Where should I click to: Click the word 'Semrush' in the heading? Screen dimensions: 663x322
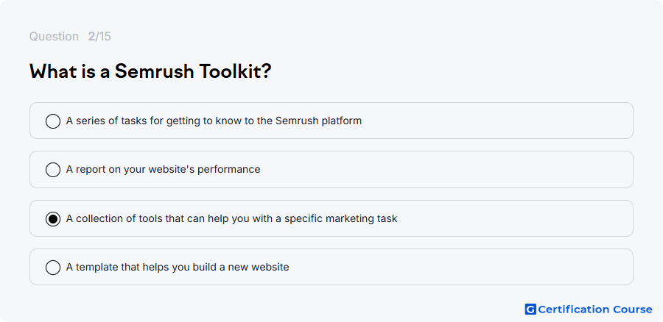(155, 71)
